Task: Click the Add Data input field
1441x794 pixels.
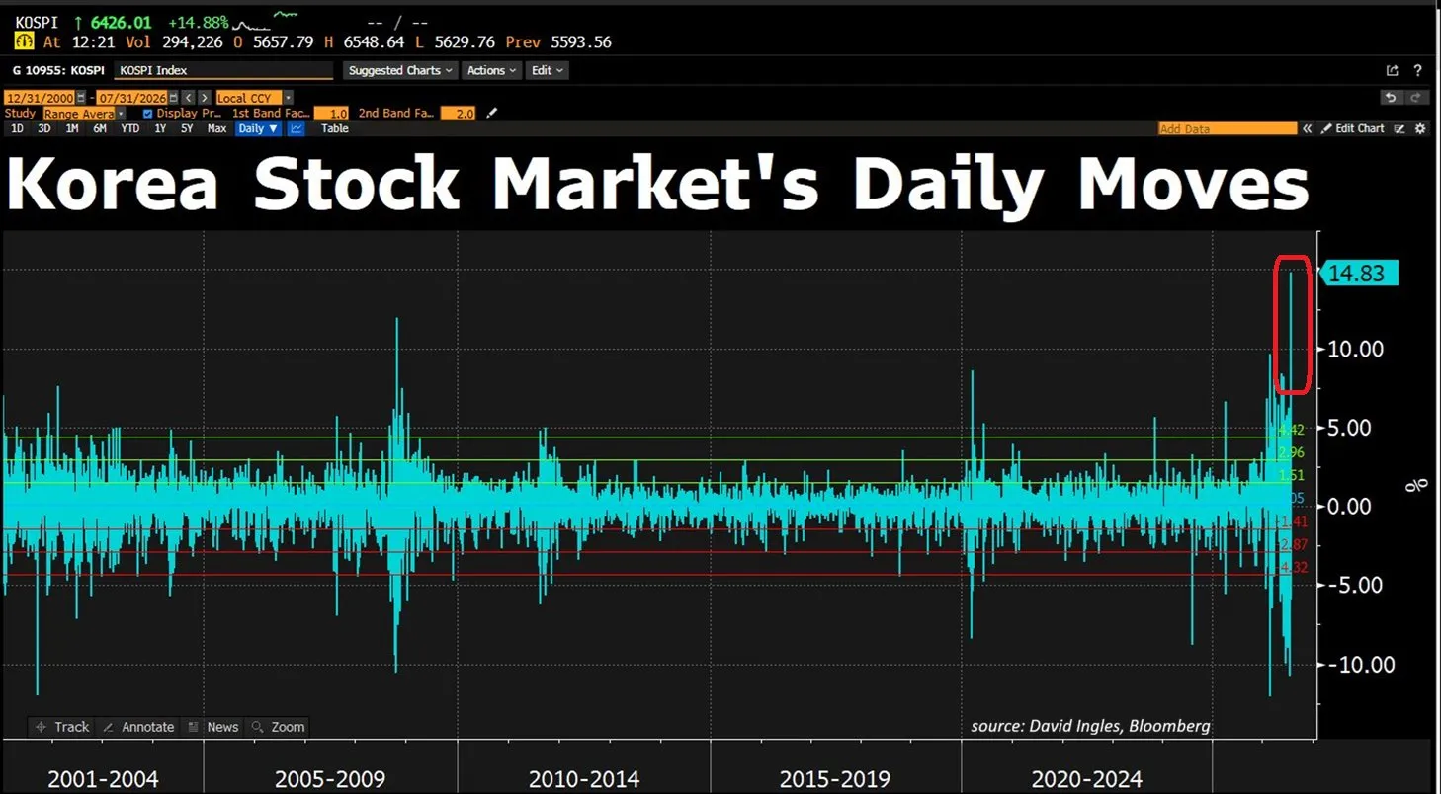Action: (x=1228, y=128)
